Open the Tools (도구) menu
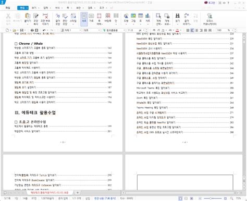 tap(103, 8)
